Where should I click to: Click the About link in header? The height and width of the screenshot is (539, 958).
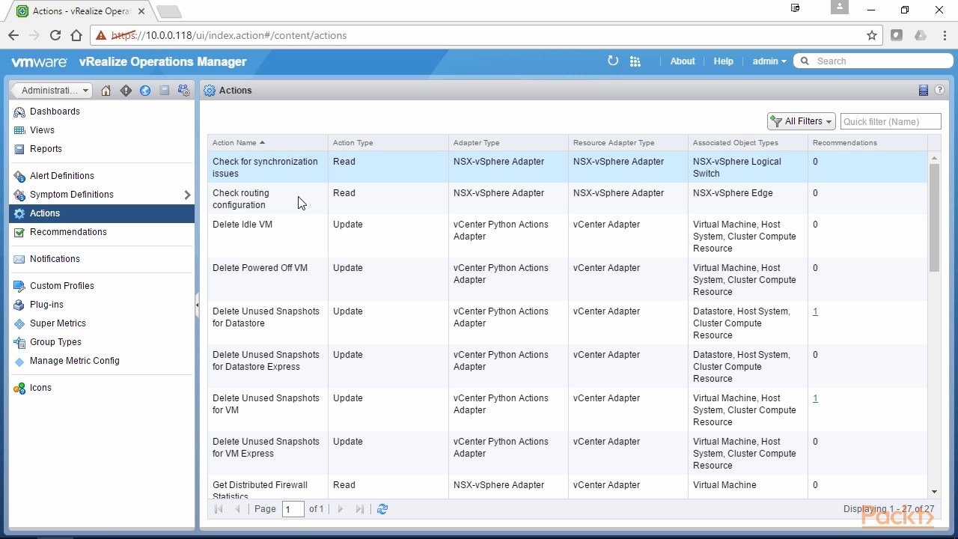click(x=683, y=61)
